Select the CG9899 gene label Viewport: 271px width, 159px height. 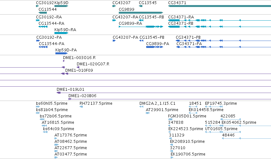(x=126, y=10)
